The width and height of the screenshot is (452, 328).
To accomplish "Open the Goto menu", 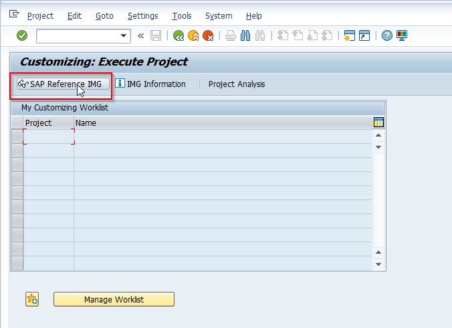I will 104,16.
